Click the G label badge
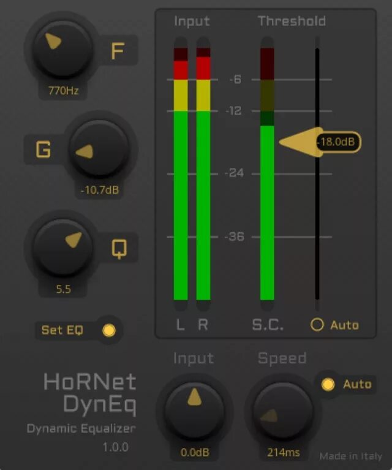Image resolution: width=392 pixels, height=470 pixels. point(43,150)
